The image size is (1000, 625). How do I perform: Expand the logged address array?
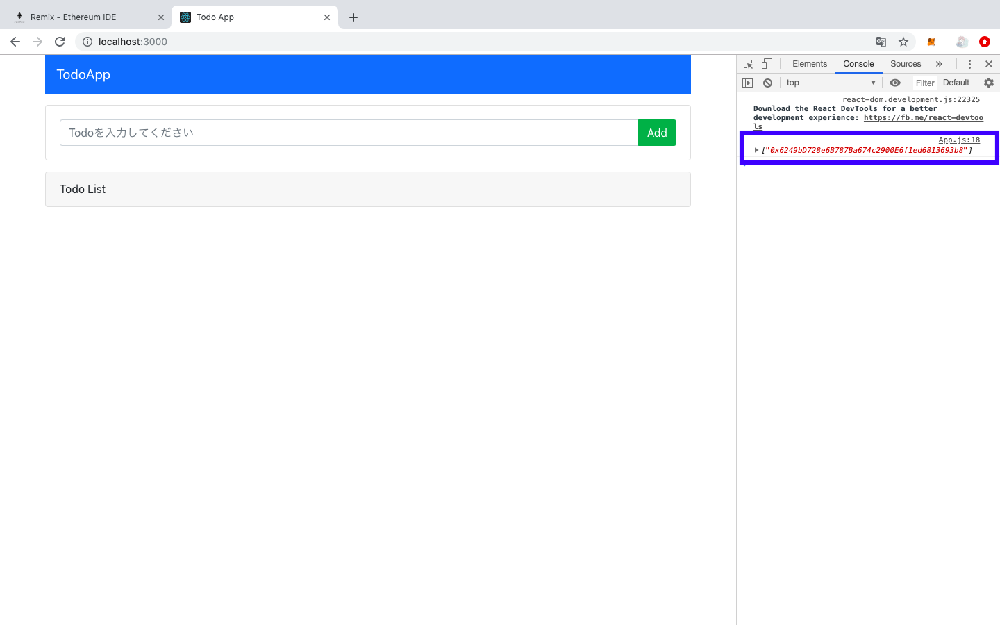click(756, 150)
